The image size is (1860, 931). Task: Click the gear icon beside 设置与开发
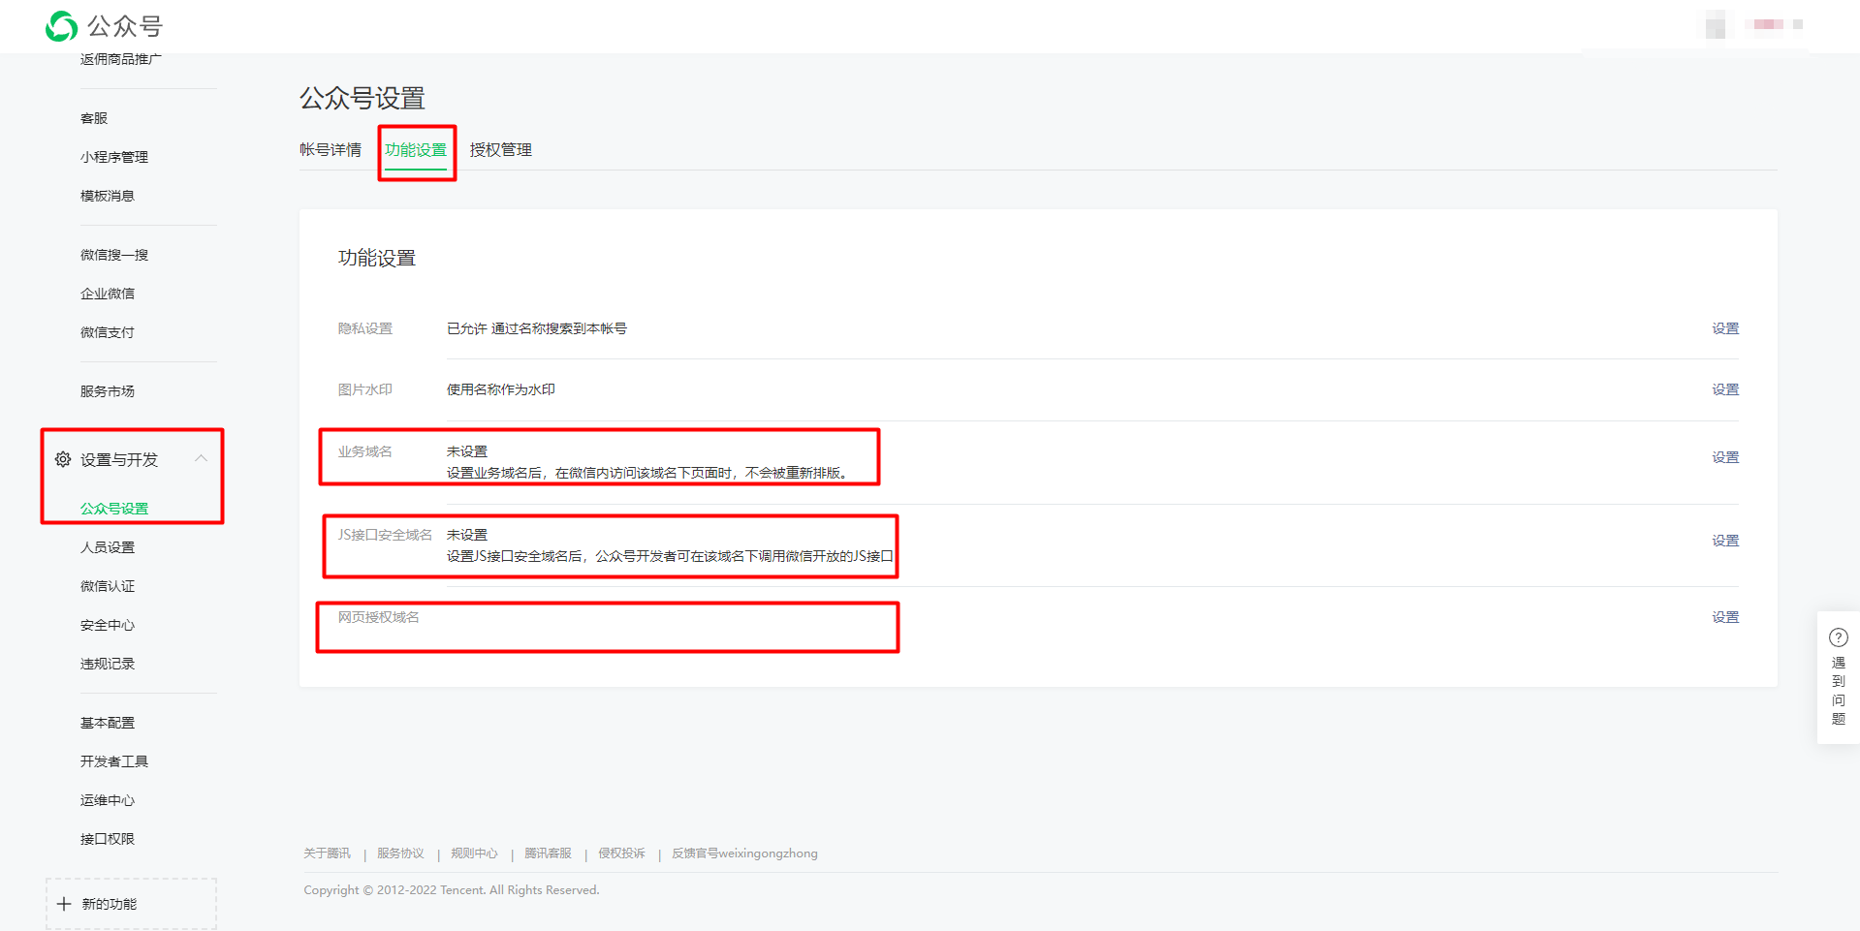[63, 459]
